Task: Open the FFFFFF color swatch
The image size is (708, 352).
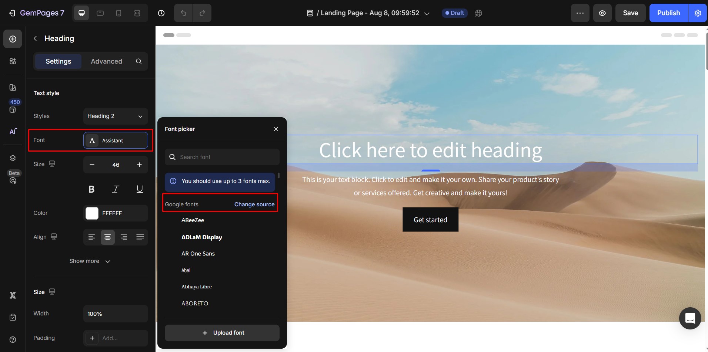Action: tap(92, 213)
